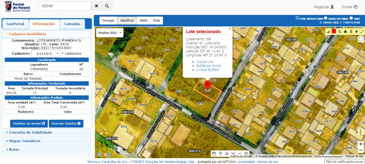The image size is (365, 164).
Task: Open the termos de uso footer link
Action: click(x=268, y=162)
